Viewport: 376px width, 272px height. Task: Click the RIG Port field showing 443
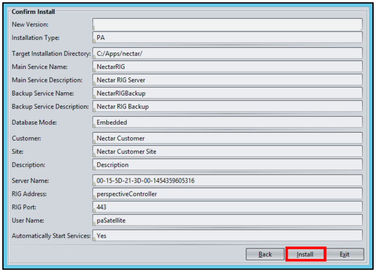coord(227,207)
